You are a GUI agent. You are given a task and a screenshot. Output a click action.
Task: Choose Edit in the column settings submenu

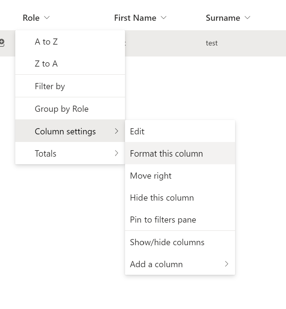(x=137, y=131)
